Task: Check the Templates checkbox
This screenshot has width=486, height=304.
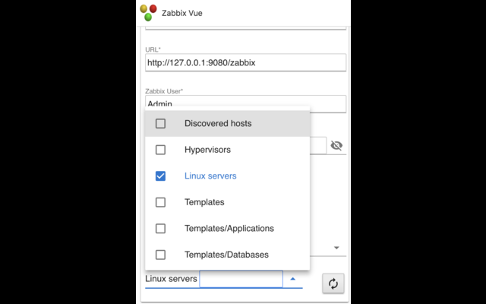Action: [x=160, y=202]
